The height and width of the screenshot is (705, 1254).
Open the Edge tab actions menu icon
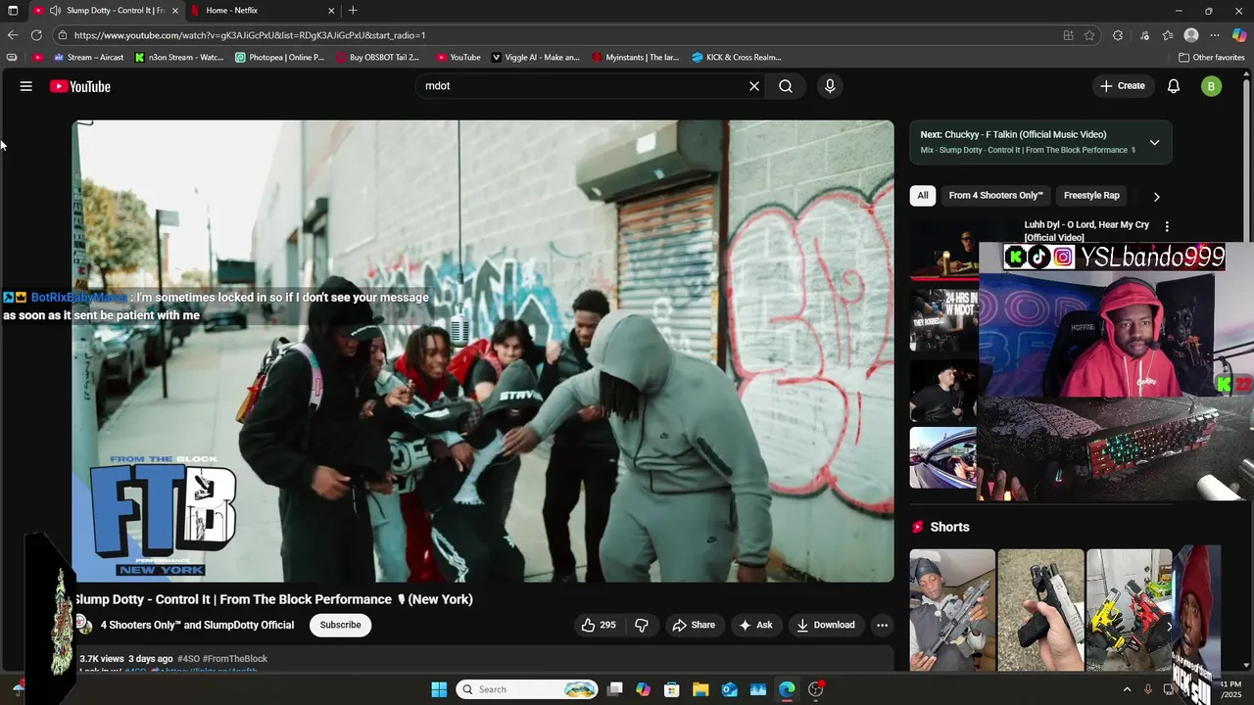13,11
